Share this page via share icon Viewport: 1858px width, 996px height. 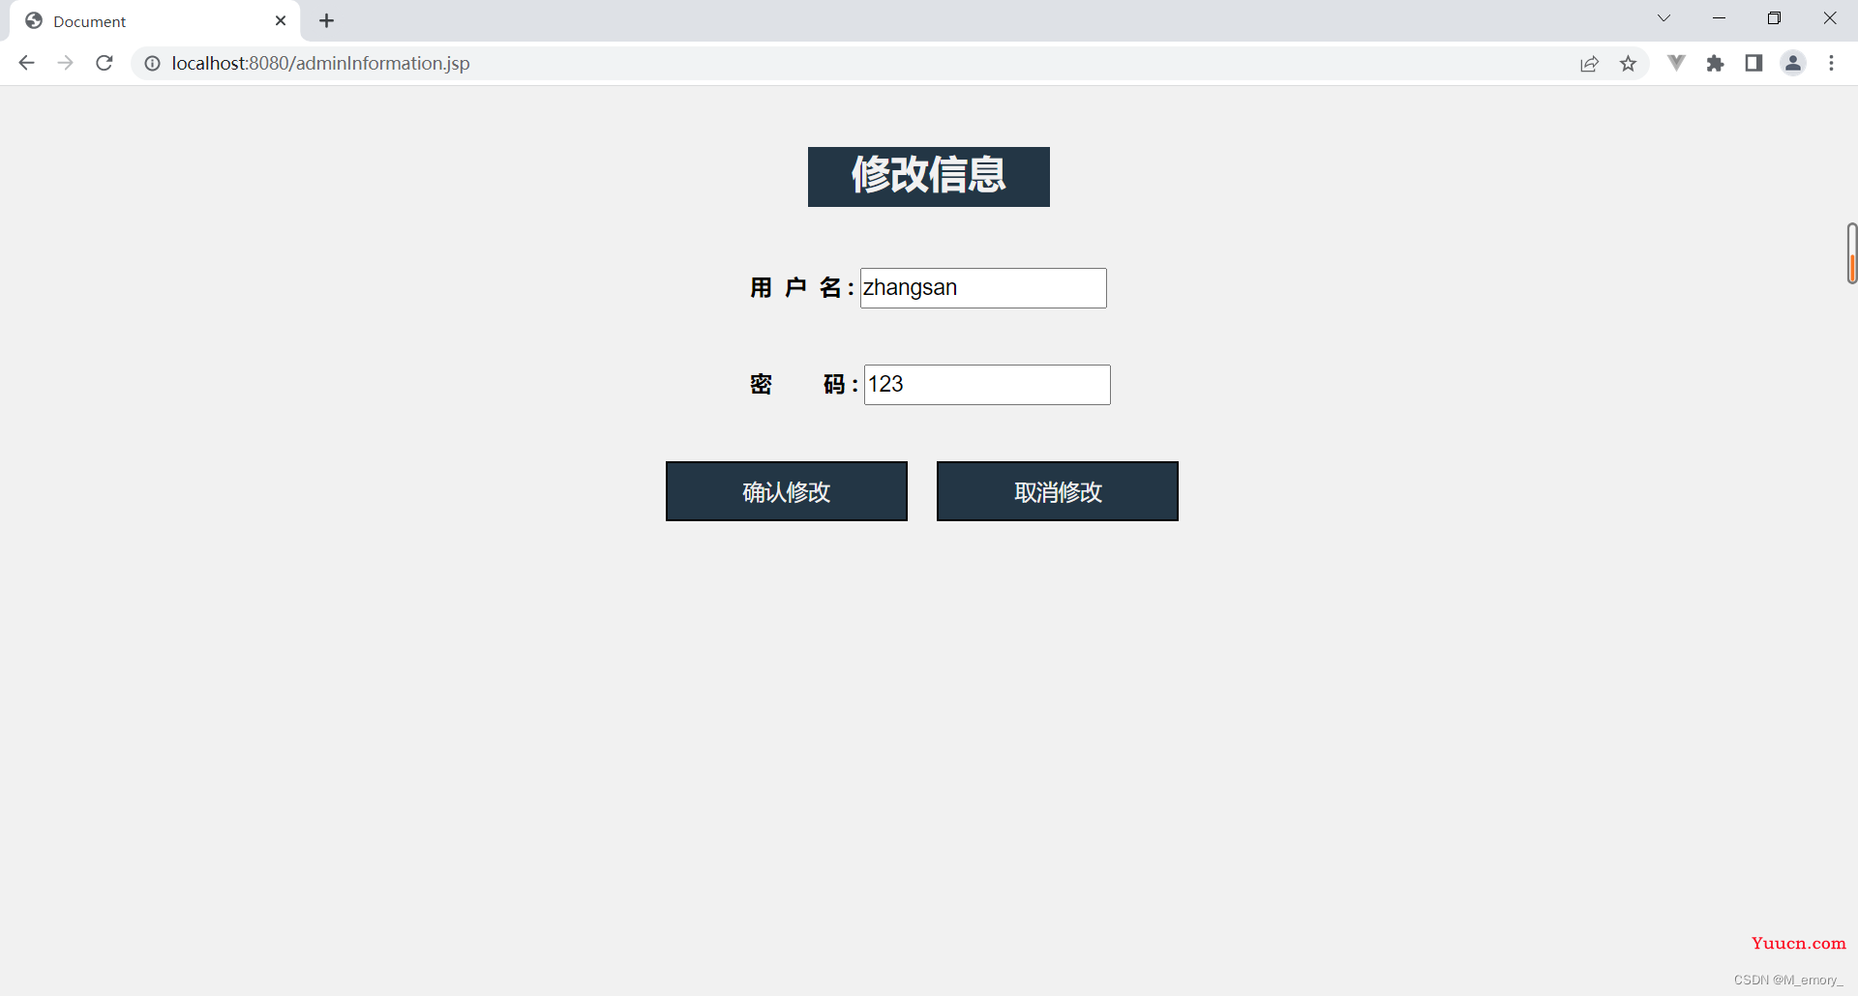pos(1589,64)
